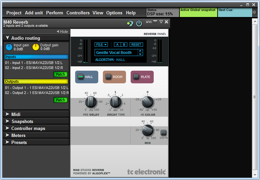The height and width of the screenshot is (180, 260).
Task: Click the DECAY TIME knob
Action: coord(115,102)
